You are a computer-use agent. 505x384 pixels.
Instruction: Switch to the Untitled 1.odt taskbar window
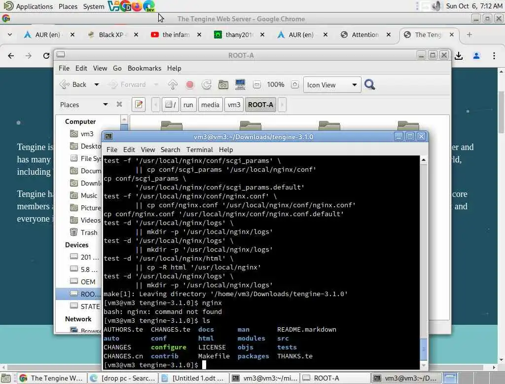coord(194,378)
